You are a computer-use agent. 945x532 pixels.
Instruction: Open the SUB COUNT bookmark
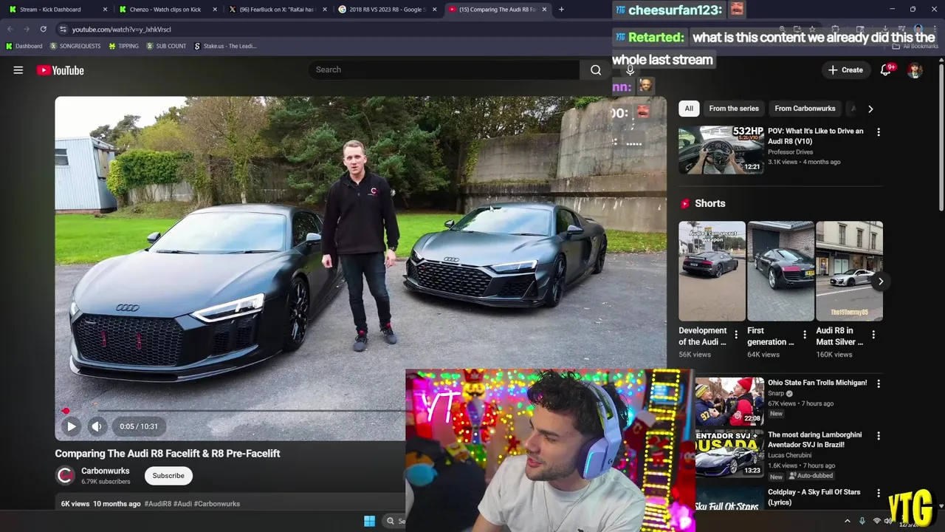point(166,46)
